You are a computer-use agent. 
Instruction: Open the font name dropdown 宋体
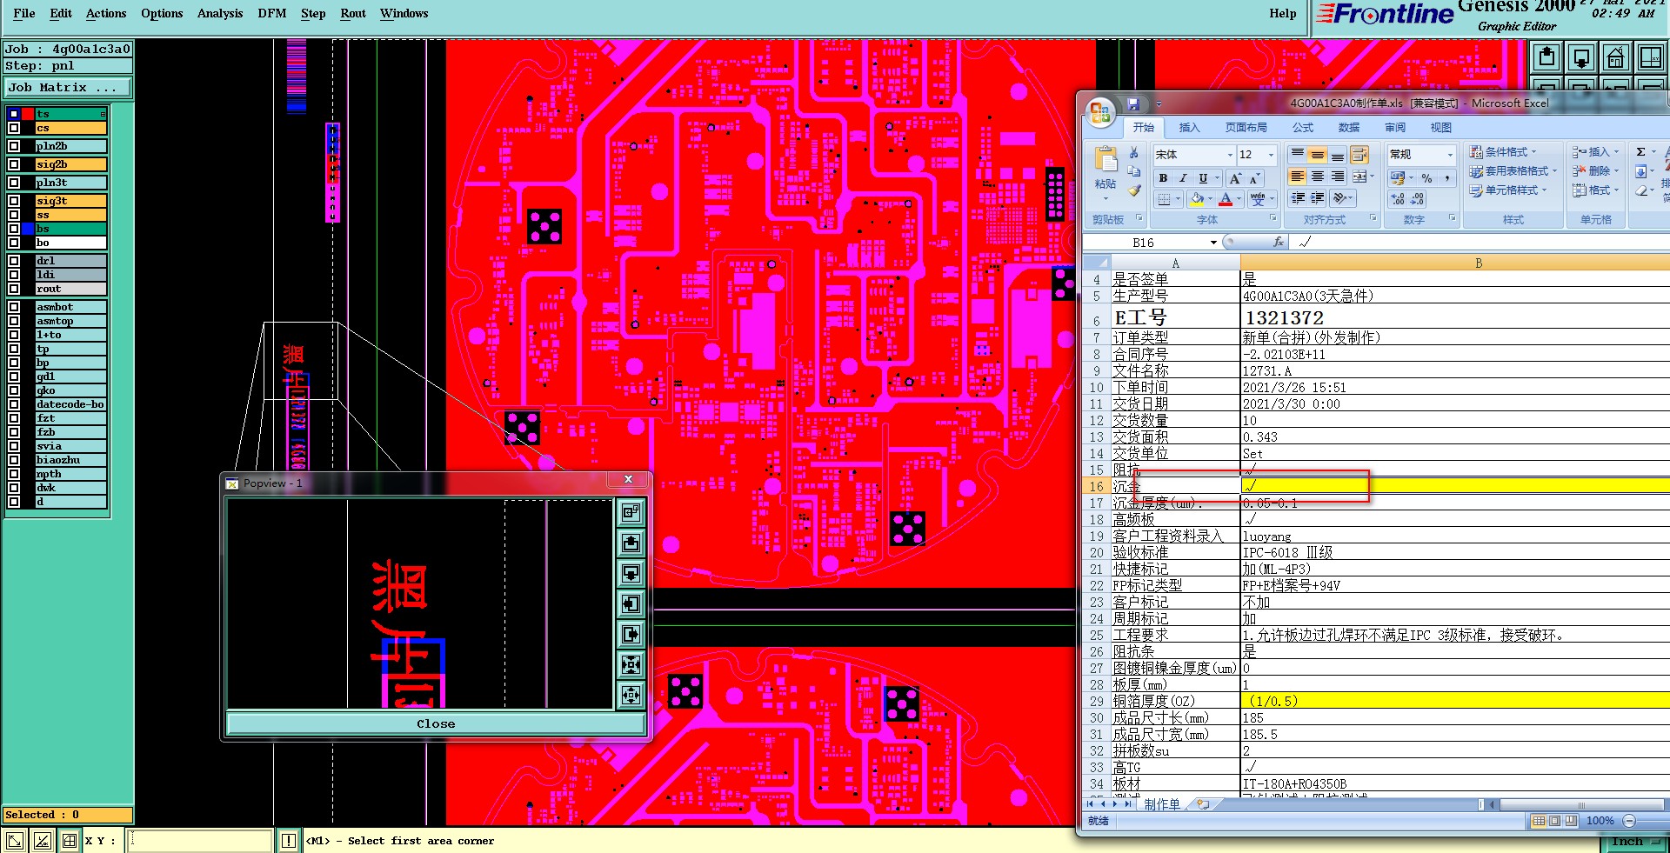(x=1230, y=155)
